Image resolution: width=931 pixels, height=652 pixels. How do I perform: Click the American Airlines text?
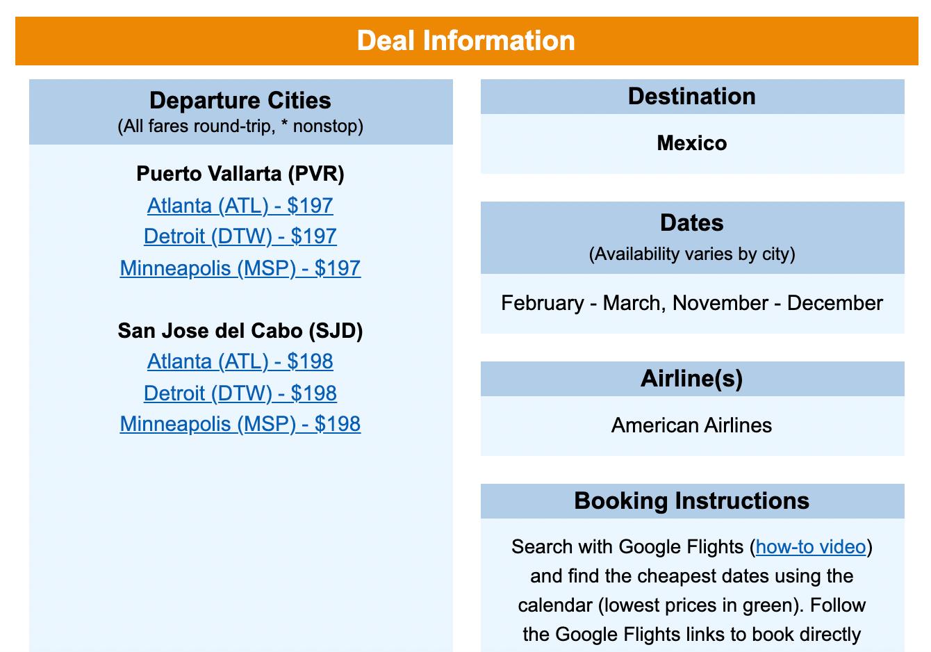coord(692,425)
